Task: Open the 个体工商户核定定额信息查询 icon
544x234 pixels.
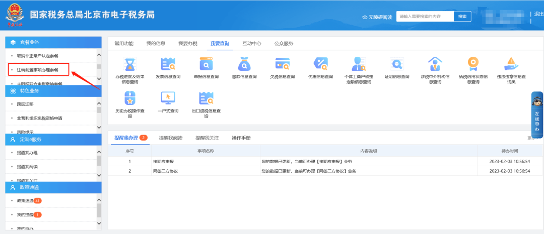Action: 359,64
